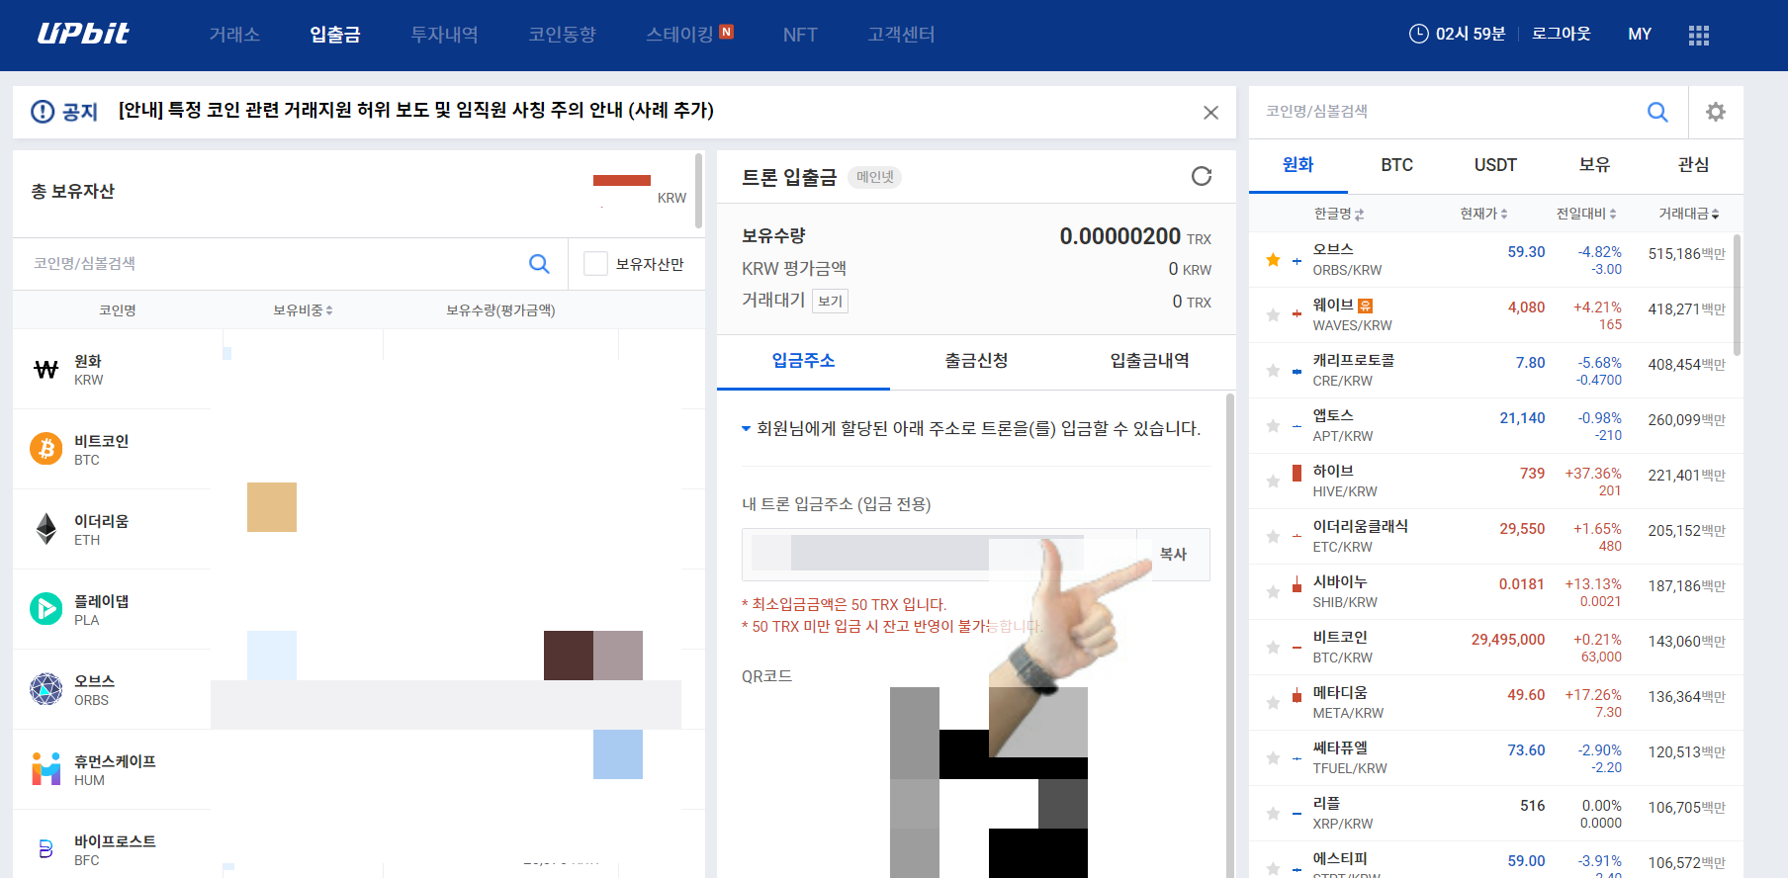The height and width of the screenshot is (878, 1788).
Task: Select the 메타디움 META/KRW row
Action: pyautogui.click(x=1495, y=703)
